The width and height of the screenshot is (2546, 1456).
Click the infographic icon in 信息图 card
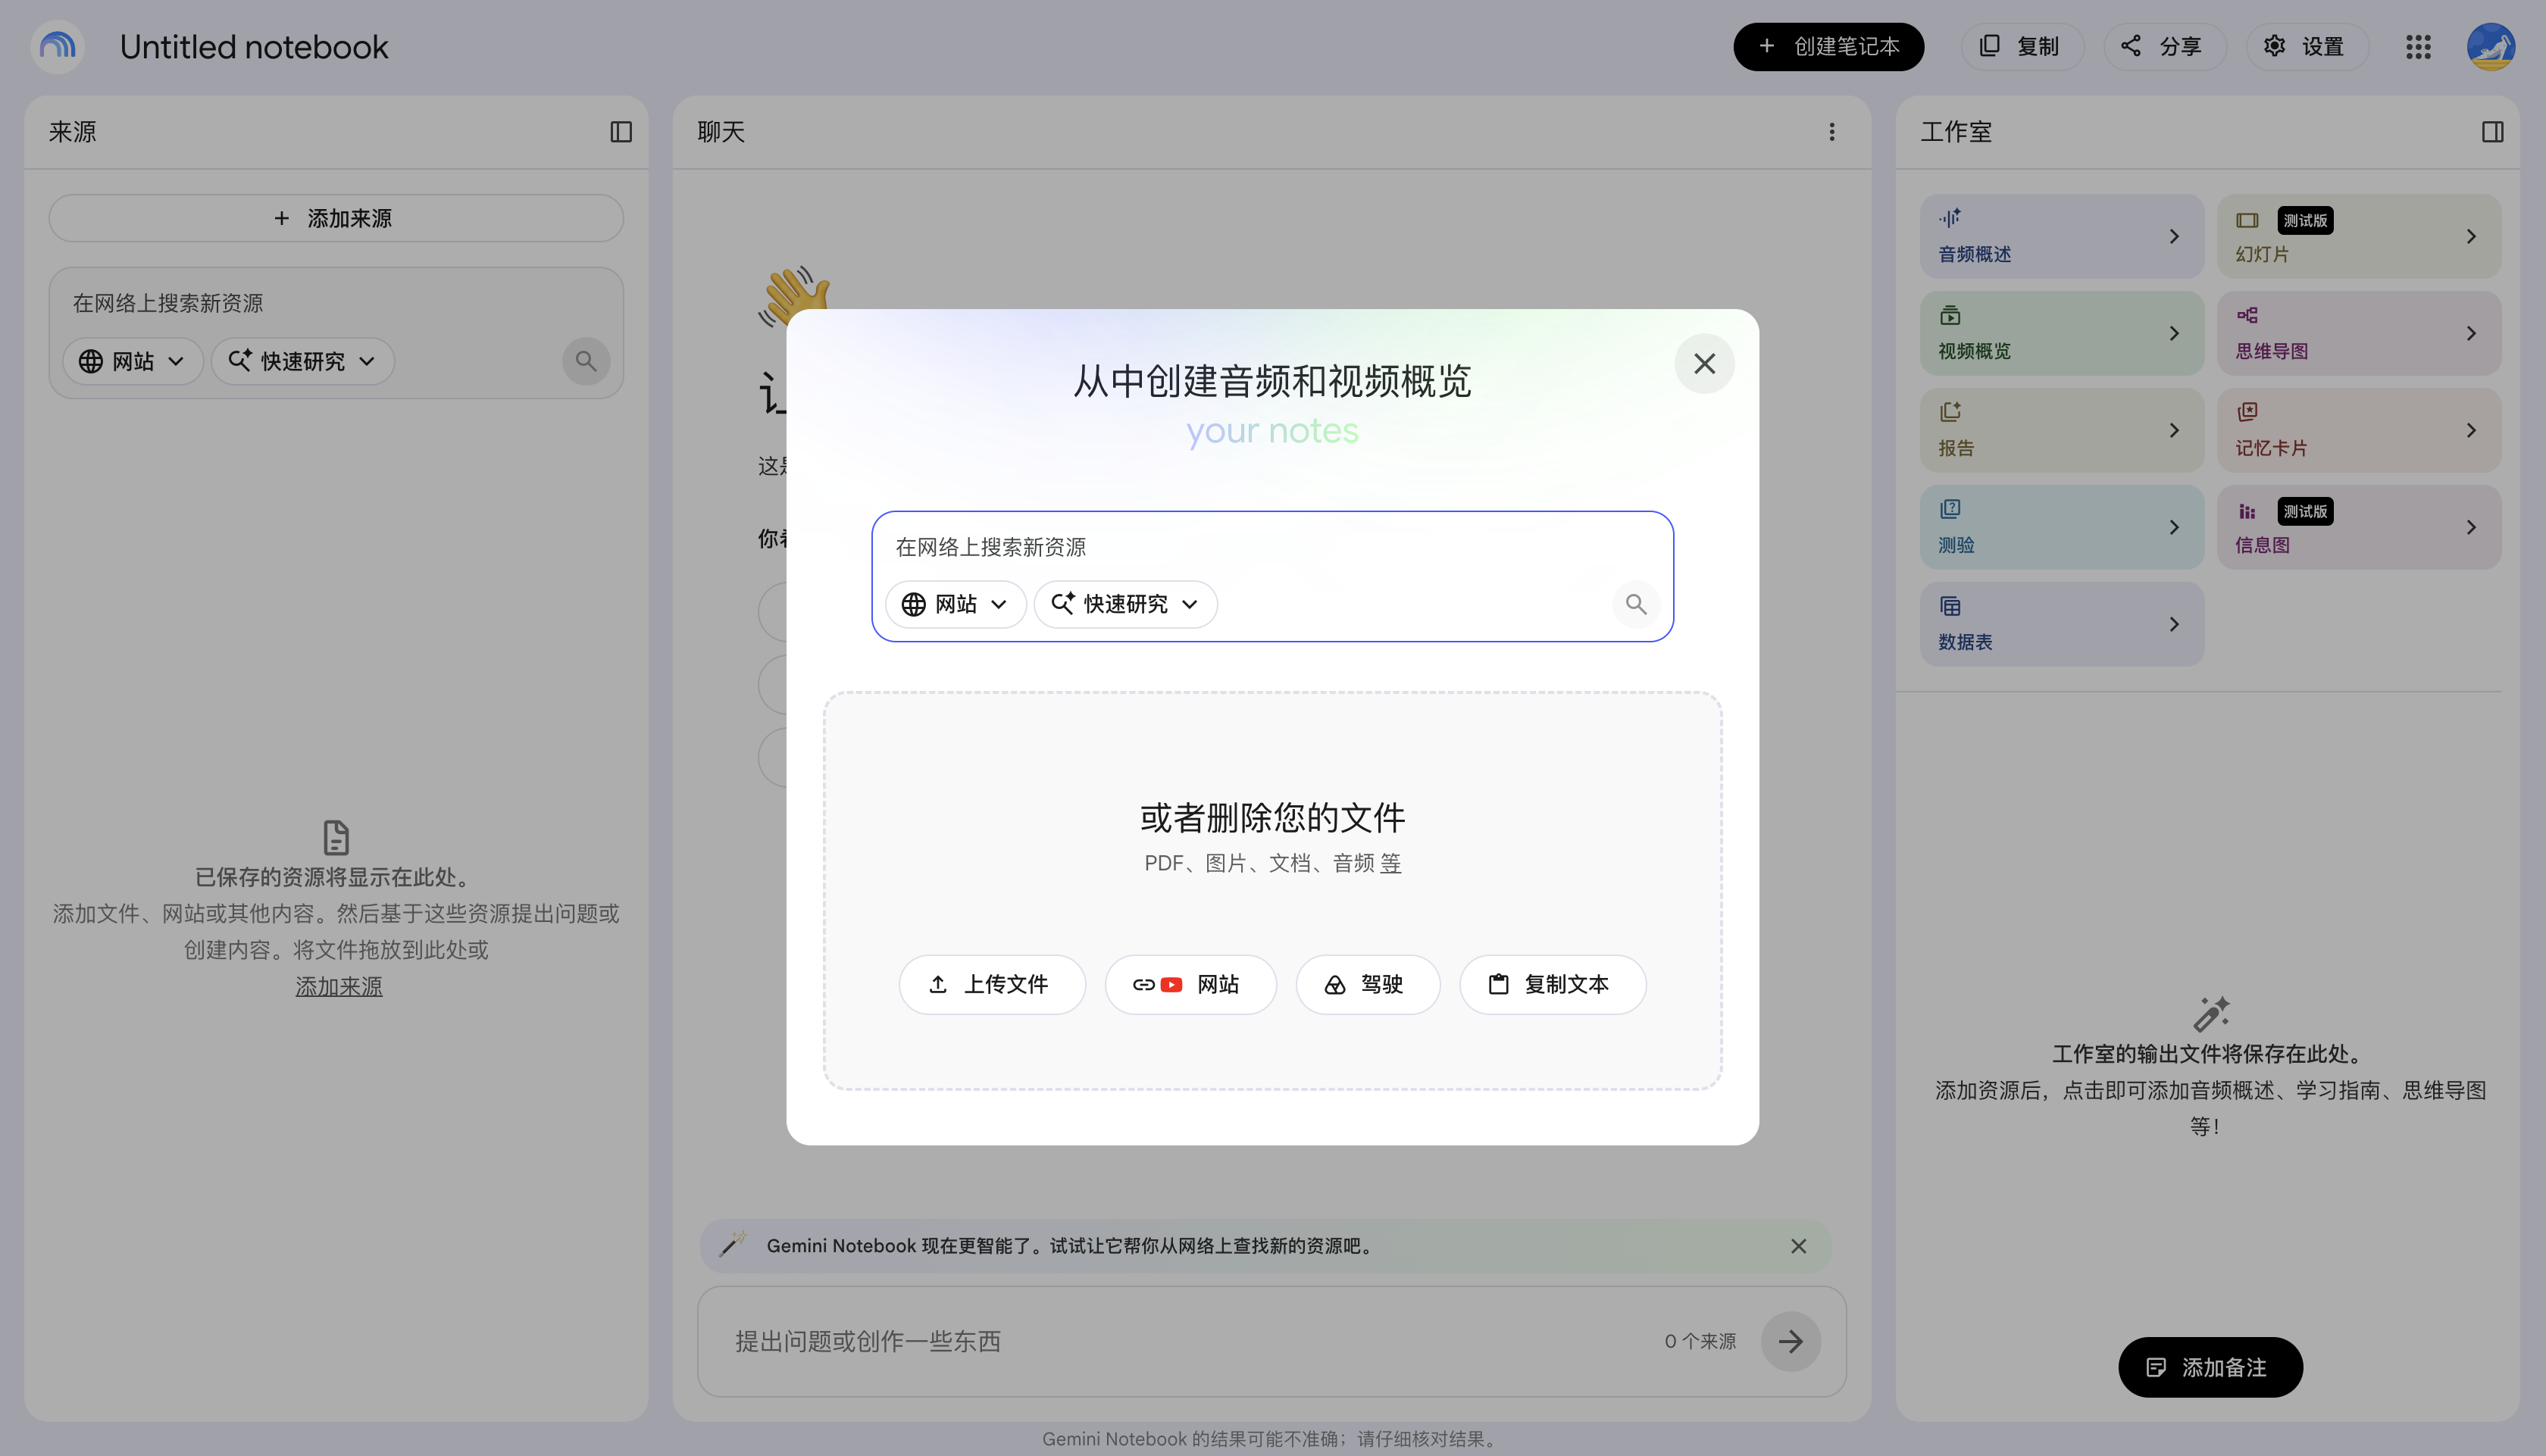tap(2247, 511)
